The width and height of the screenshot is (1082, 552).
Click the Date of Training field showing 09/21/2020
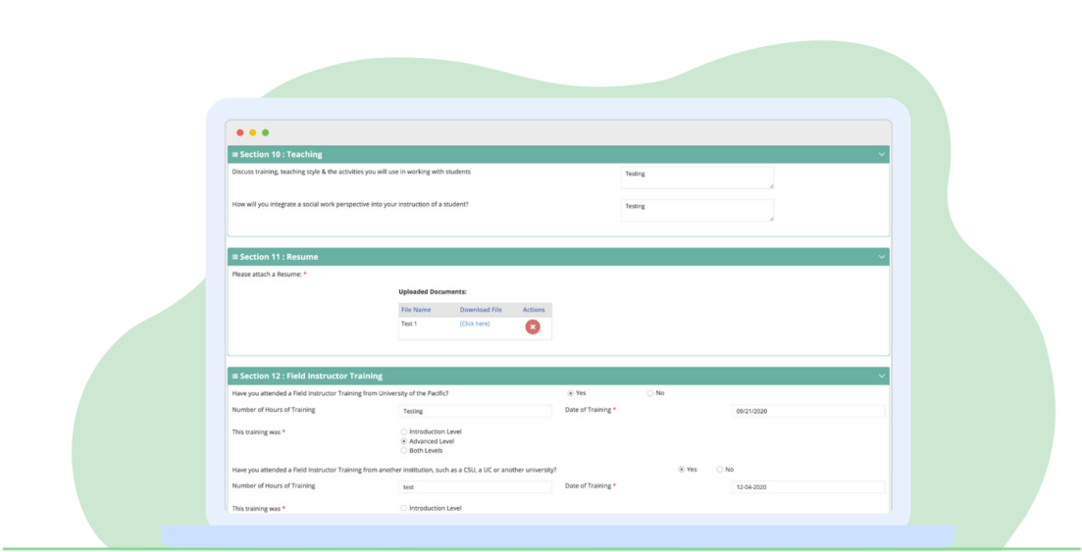click(808, 411)
